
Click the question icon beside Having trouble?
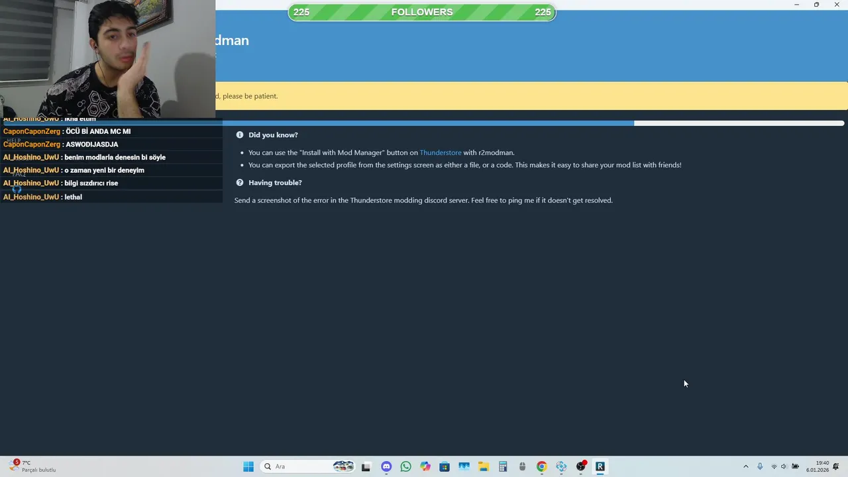pyautogui.click(x=240, y=183)
